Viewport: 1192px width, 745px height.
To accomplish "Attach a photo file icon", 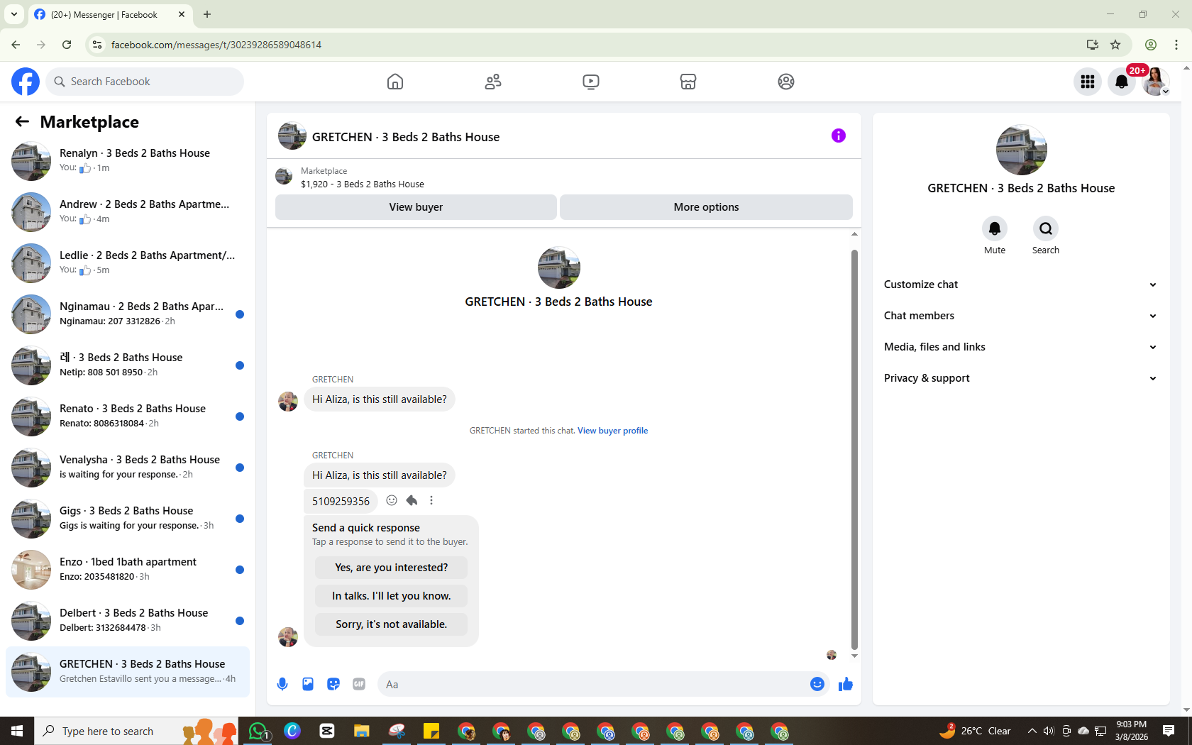I will pyautogui.click(x=308, y=684).
